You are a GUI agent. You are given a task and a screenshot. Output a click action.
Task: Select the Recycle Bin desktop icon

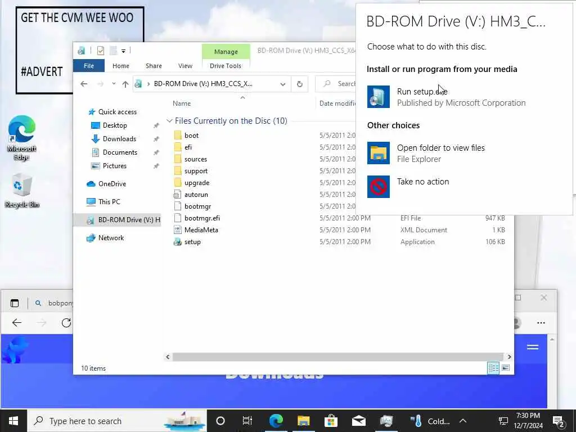22,191
